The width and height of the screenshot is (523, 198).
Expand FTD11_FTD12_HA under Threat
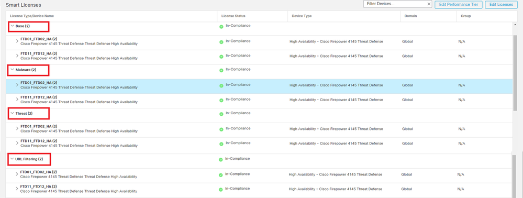[x=17, y=143]
